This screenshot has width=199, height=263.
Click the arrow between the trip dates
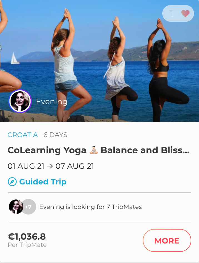[x=50, y=166]
